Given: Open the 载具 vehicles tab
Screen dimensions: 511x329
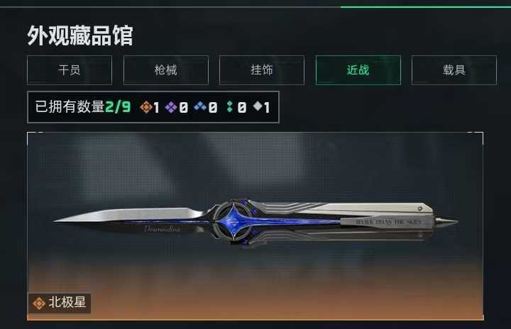Looking at the screenshot, I should (454, 70).
